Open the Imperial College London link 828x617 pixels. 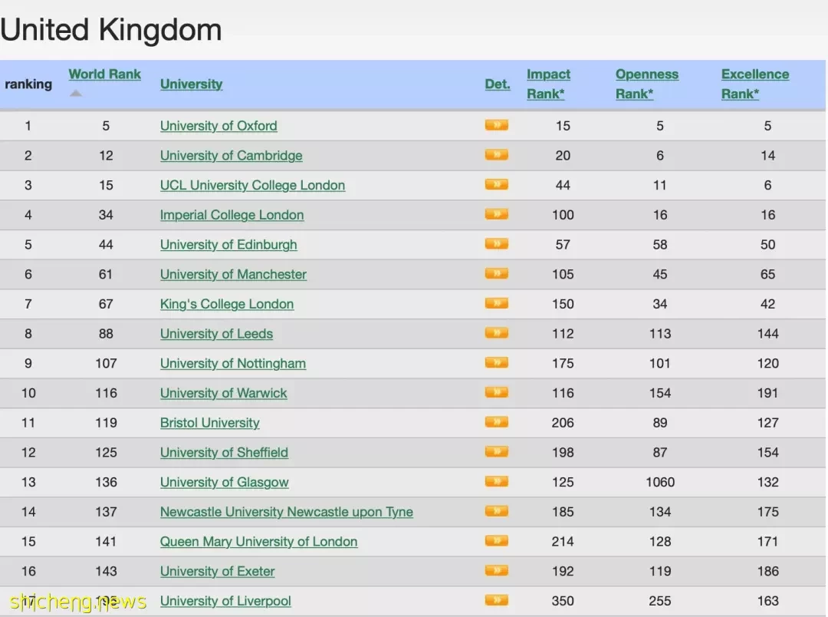click(232, 215)
